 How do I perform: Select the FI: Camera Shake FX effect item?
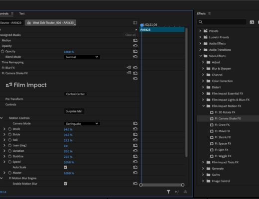pos(228,118)
